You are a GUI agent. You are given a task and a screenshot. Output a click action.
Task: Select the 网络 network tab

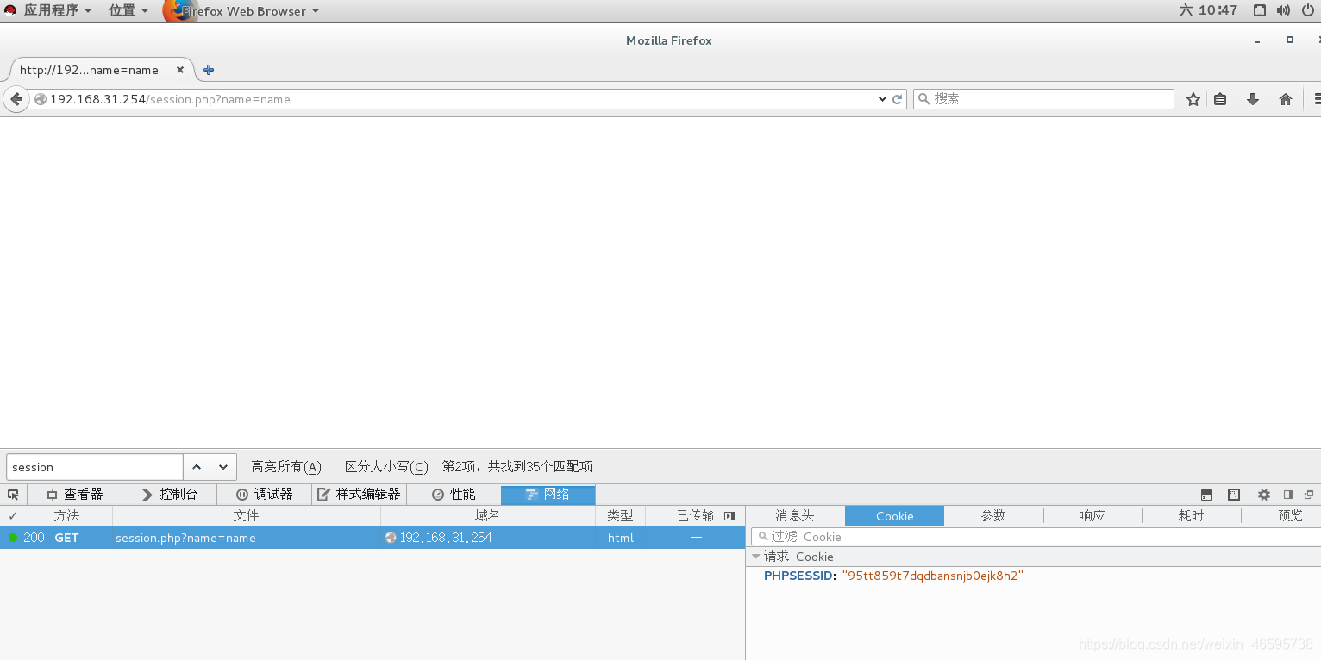click(548, 495)
